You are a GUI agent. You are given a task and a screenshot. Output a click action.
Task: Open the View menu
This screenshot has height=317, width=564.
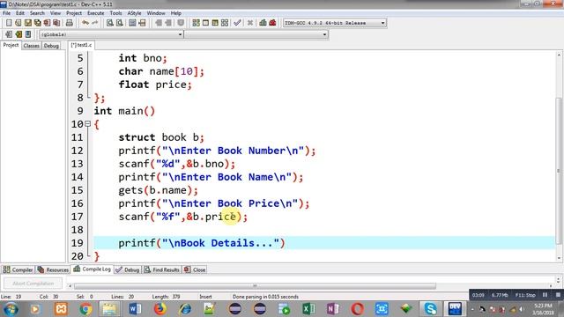[55, 13]
